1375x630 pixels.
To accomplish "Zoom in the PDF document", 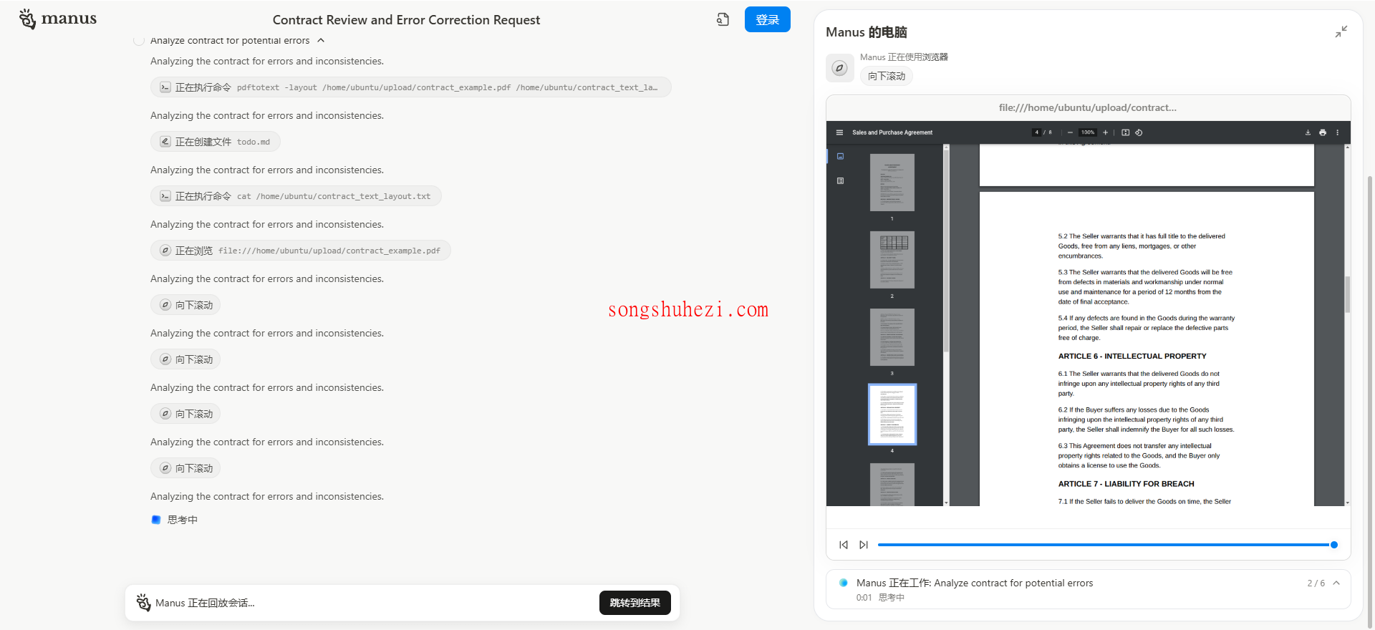I will 1105,132.
